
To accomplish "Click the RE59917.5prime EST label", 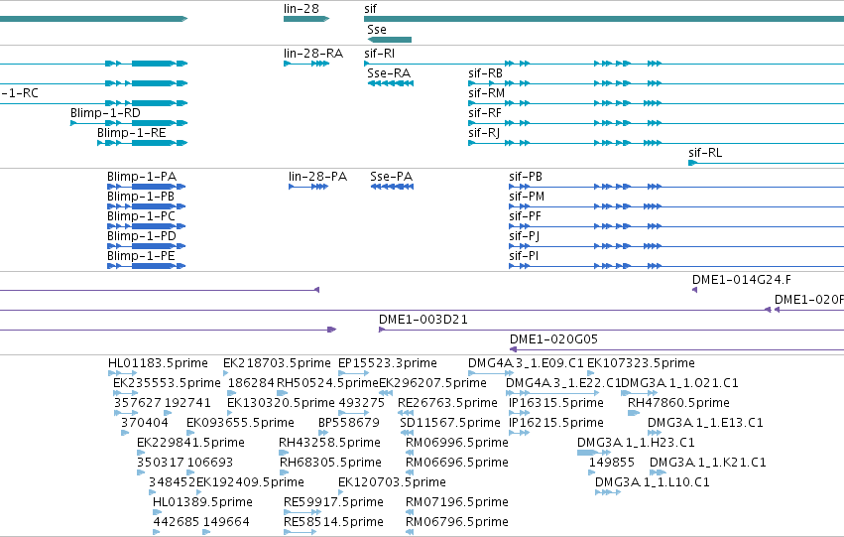I will (333, 503).
